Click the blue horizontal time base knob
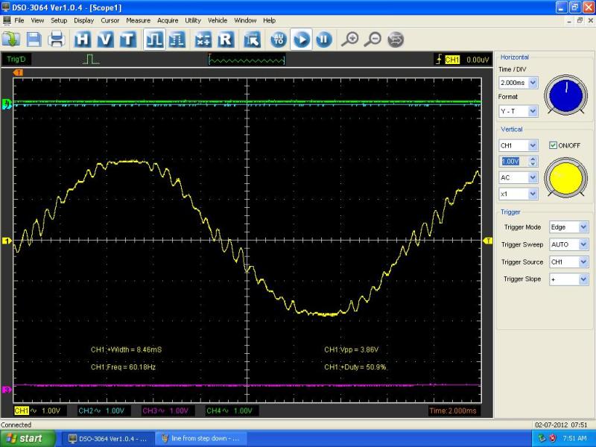 (565, 95)
